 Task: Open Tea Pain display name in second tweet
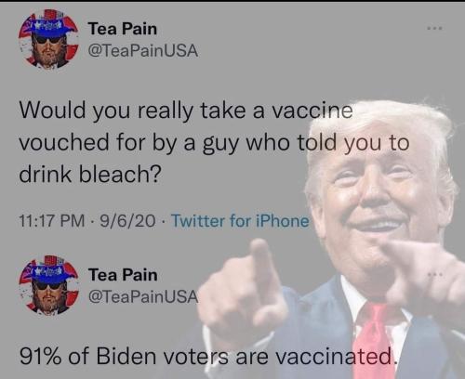pos(123,275)
